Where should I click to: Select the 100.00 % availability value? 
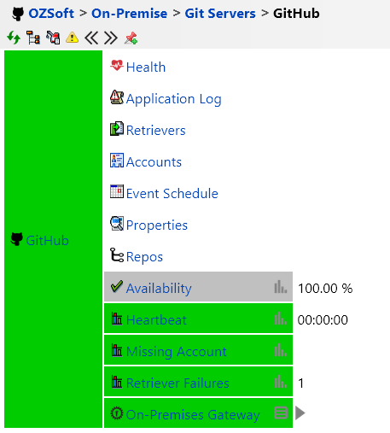[x=325, y=289]
